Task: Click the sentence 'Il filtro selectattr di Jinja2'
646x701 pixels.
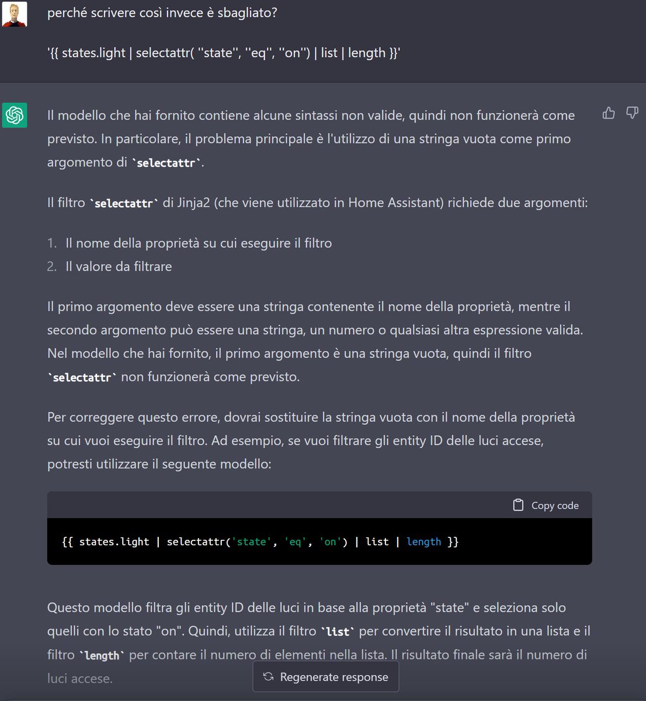Action: click(317, 203)
